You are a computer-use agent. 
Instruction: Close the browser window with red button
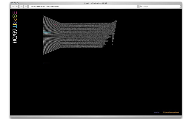click(12, 3)
